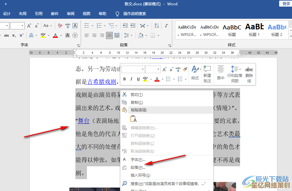Click the bullet list icon in ribbon

tap(87, 26)
